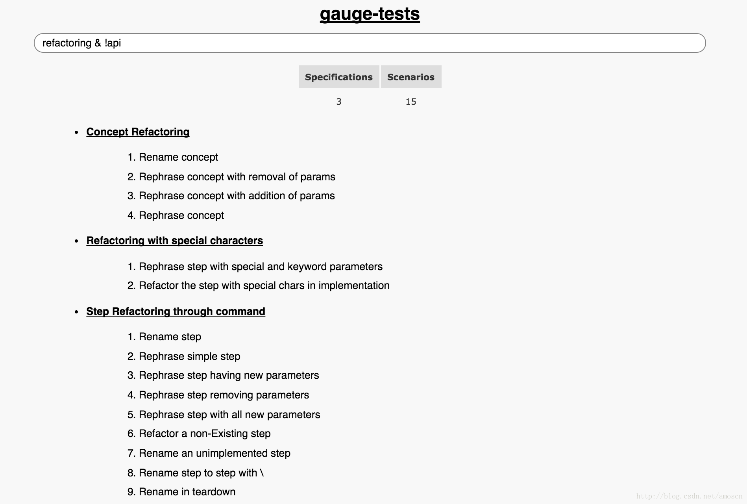747x504 pixels.
Task: Select the "Rephrase simple step" scenario
Action: click(189, 356)
